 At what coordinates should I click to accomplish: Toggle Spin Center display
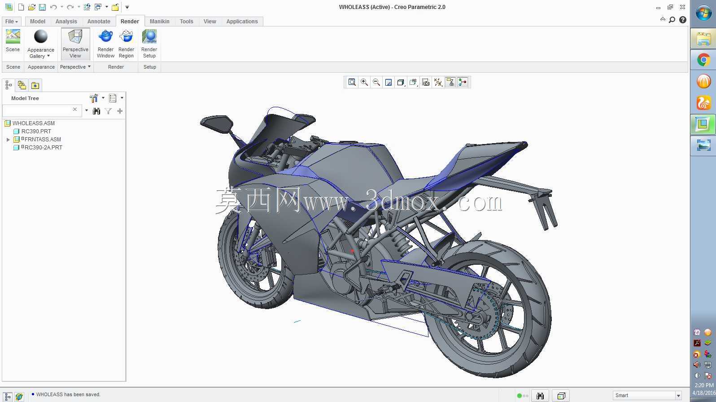click(463, 82)
